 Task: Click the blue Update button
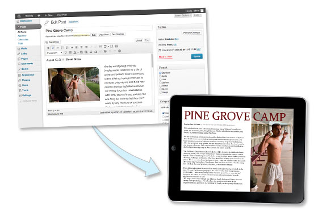coord(196,56)
